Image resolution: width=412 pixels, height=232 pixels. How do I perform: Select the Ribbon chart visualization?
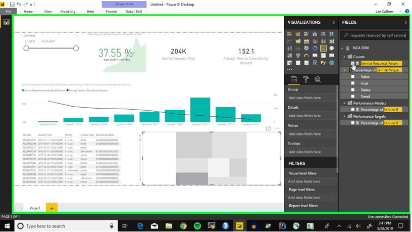332,41
